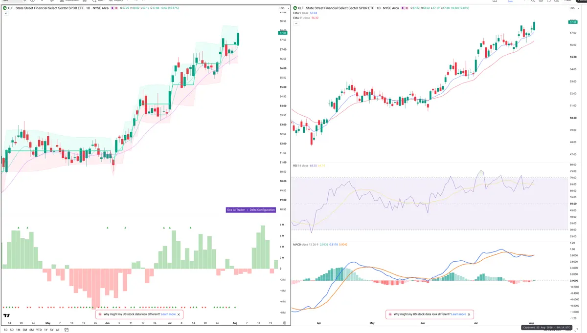Click XLF logo icon on right chart
This screenshot has height=333, width=587.
(295, 8)
